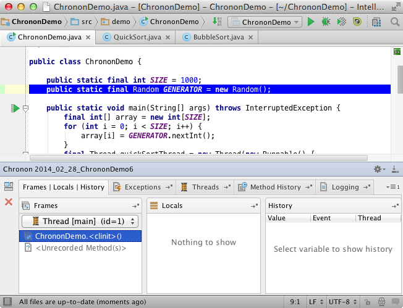The image size is (403, 308).
Task: Close the QuickSort.java tab
Action: pyautogui.click(x=168, y=38)
